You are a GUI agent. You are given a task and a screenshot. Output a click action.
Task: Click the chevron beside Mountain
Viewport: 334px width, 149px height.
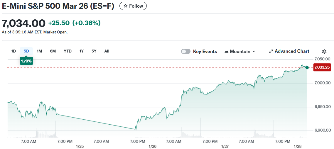(x=254, y=52)
